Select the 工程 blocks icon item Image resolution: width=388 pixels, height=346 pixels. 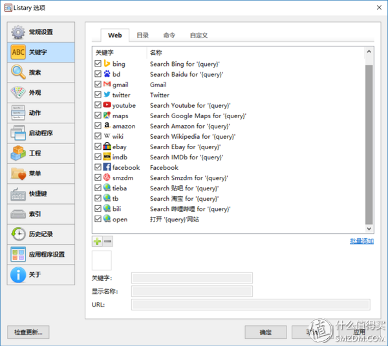[x=41, y=154]
